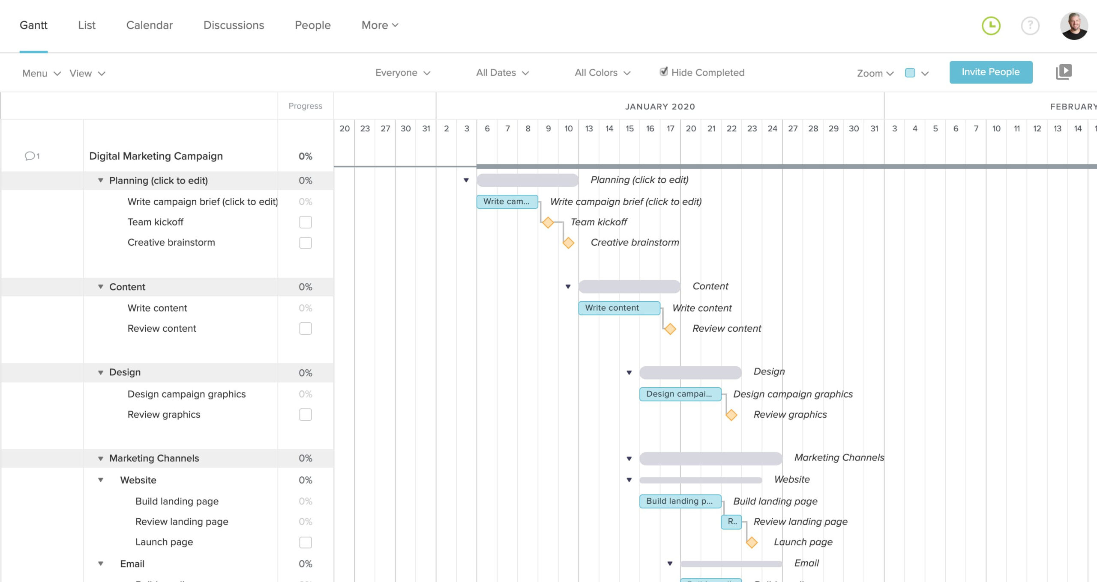This screenshot has height=582, width=1097.
Task: Open the Everyone people filter dropdown
Action: [x=401, y=72]
